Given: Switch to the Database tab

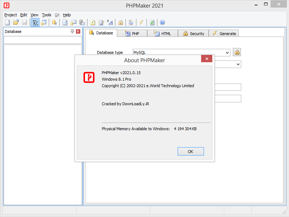Looking at the screenshot, I should (x=101, y=33).
